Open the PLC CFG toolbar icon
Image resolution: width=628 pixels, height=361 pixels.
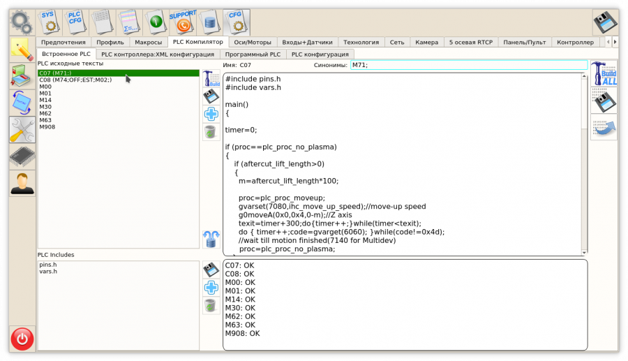point(75,22)
